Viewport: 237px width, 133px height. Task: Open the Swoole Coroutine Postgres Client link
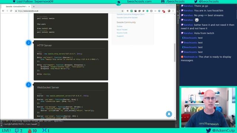tap(130, 14)
